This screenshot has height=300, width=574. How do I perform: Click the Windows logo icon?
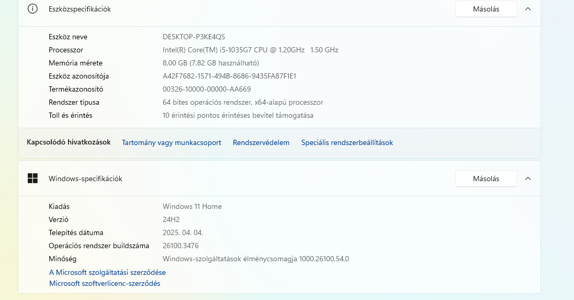point(33,179)
